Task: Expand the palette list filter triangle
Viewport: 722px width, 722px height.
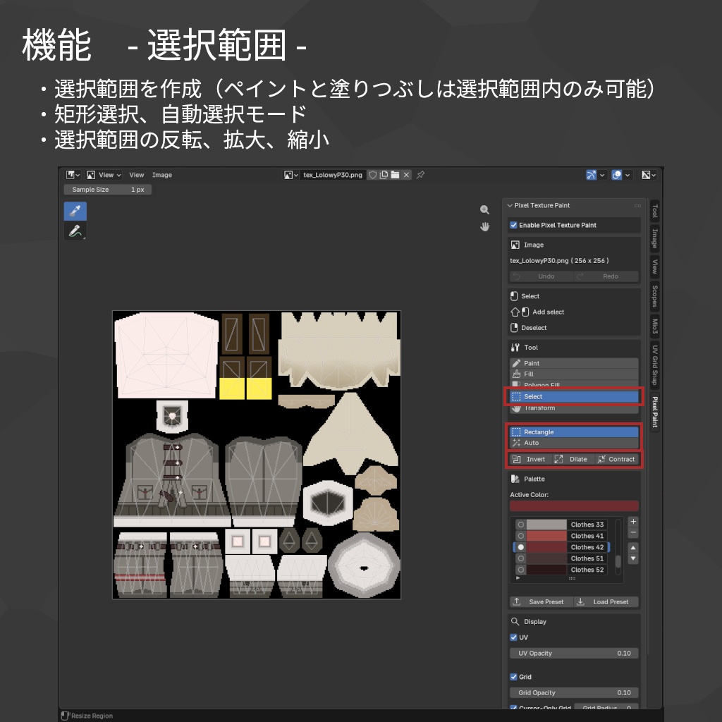Action: [518, 577]
